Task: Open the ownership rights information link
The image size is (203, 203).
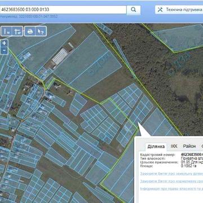Action: (171, 189)
